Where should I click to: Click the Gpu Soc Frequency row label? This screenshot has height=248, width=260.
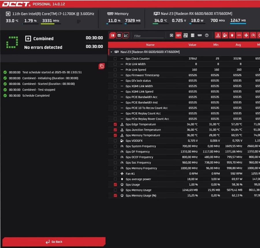tap(138, 163)
